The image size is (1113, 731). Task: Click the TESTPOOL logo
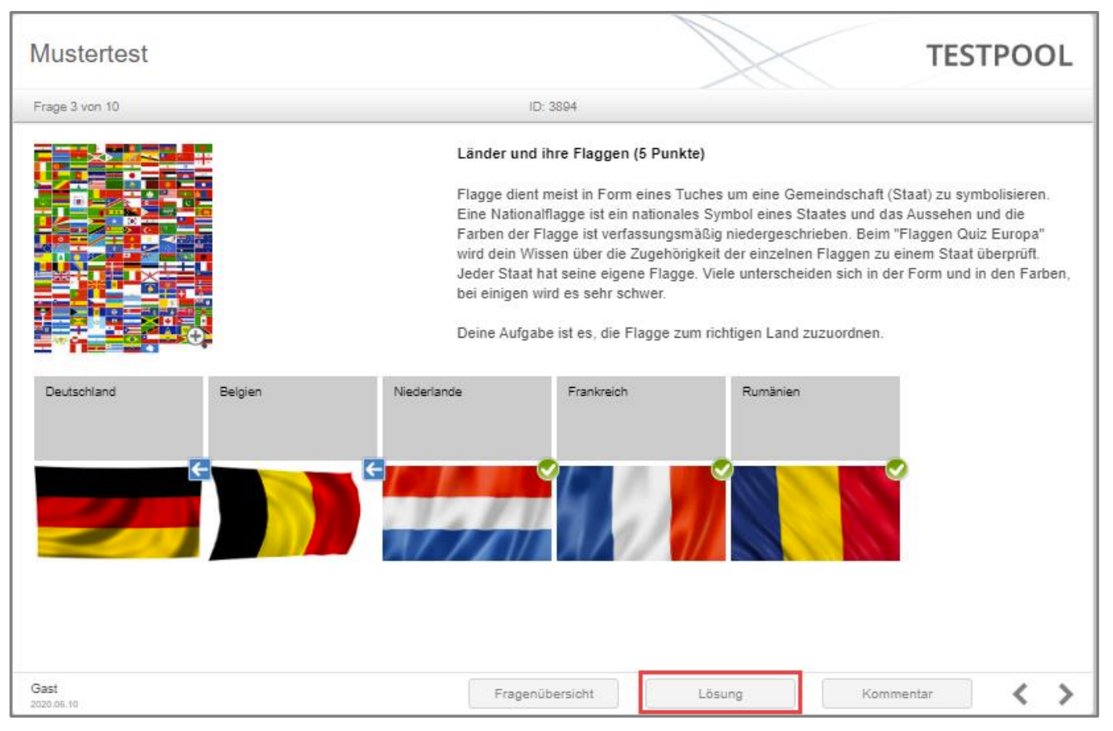point(998,56)
